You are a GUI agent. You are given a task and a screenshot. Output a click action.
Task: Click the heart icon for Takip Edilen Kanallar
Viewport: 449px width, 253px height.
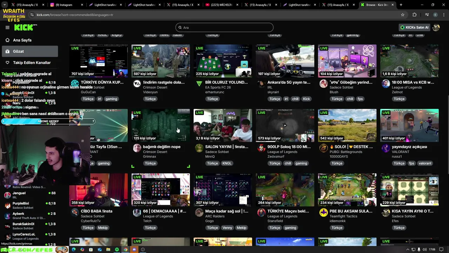[7, 63]
